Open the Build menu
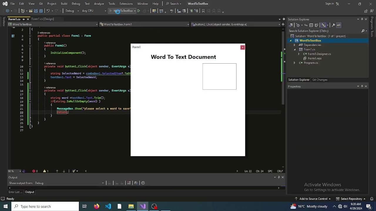The height and width of the screenshot is (211, 376). (64, 4)
